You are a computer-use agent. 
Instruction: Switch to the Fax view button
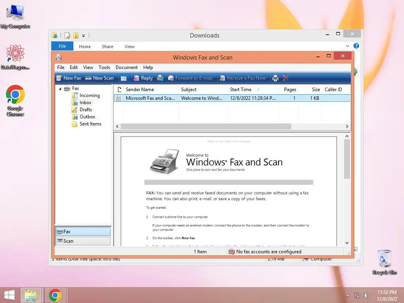pos(83,231)
